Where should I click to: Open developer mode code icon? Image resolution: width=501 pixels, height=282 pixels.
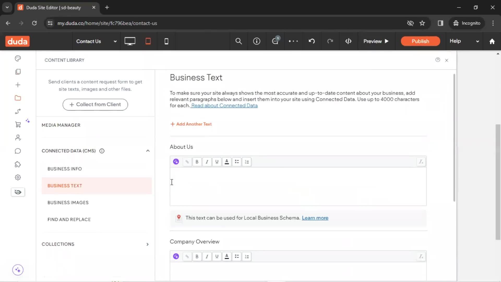(x=348, y=41)
